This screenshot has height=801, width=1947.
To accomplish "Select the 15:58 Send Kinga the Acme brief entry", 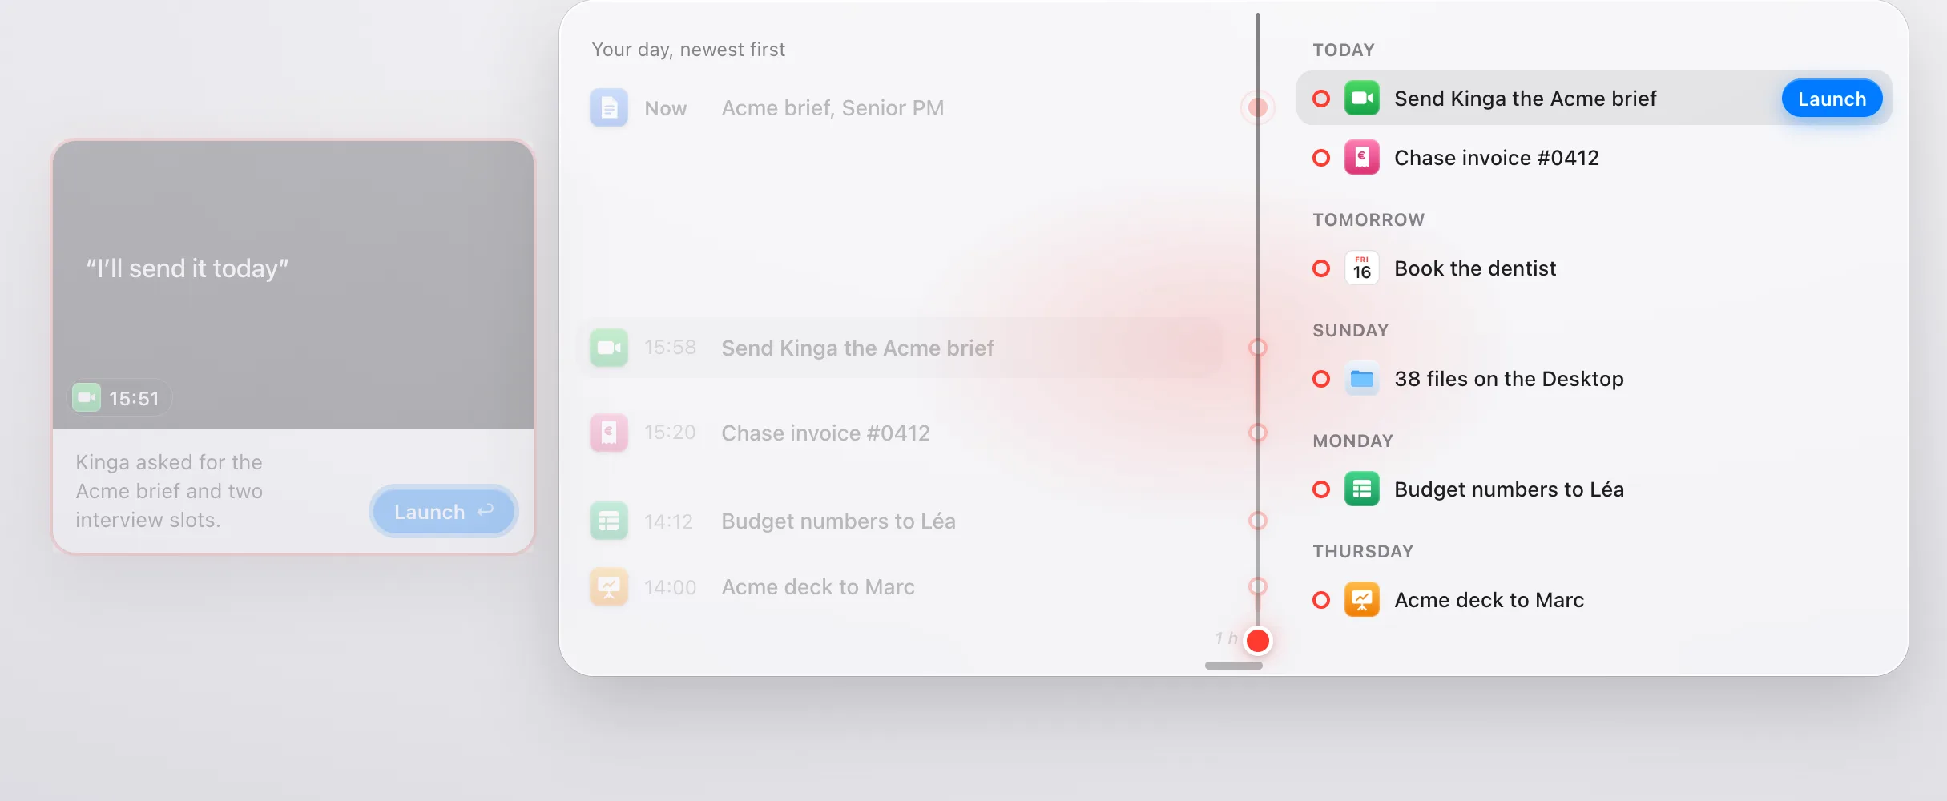I will (901, 348).
